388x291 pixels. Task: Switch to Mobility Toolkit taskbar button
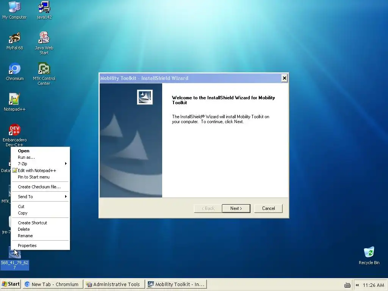[x=176, y=284]
